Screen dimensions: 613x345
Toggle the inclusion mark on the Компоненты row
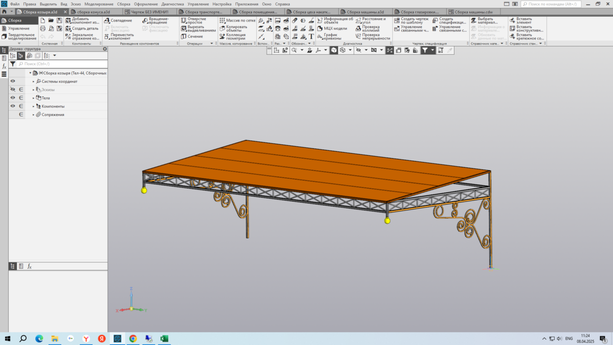21,106
